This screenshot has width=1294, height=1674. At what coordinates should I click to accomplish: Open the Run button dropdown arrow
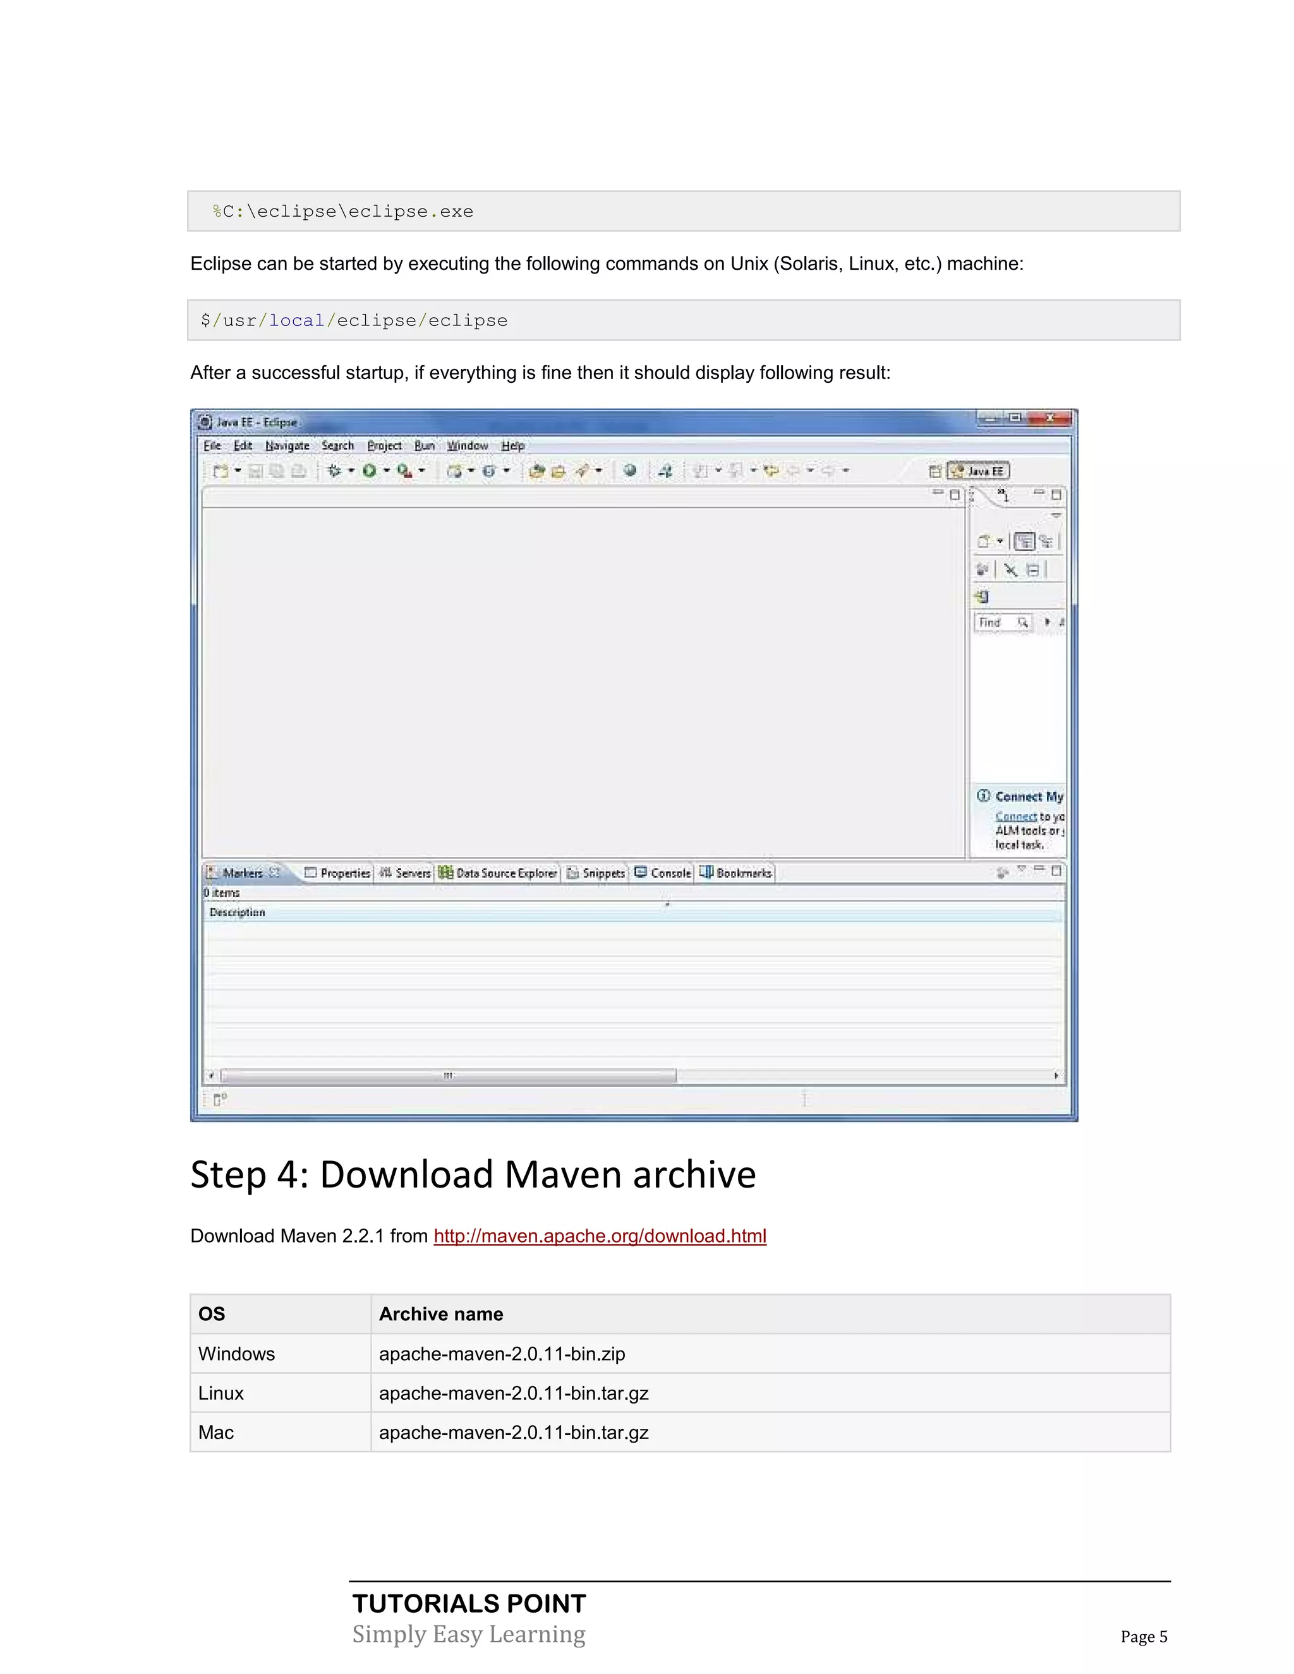pos(386,471)
